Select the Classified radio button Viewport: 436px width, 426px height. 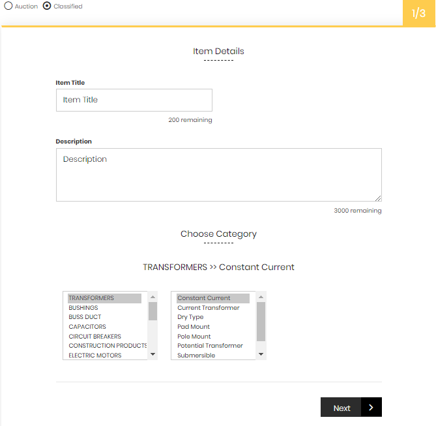point(47,6)
